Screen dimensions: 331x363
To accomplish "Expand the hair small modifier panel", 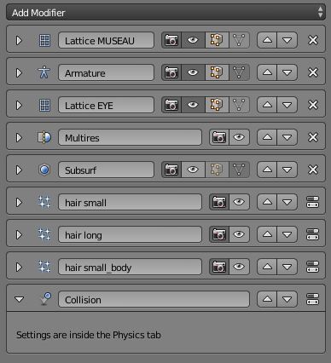I will [19, 202].
